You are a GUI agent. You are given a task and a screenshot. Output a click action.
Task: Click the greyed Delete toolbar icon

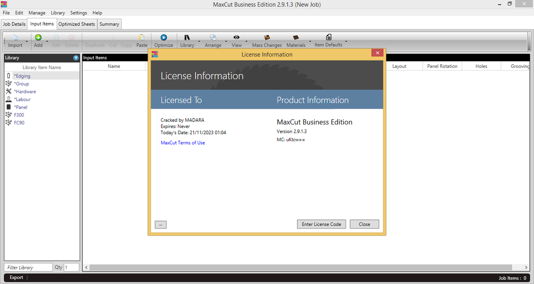point(71,37)
